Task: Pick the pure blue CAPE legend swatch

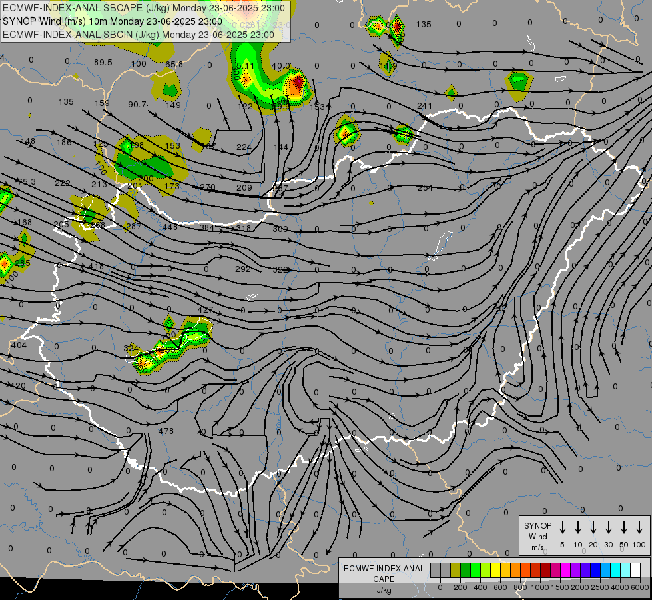Action: click(x=595, y=571)
